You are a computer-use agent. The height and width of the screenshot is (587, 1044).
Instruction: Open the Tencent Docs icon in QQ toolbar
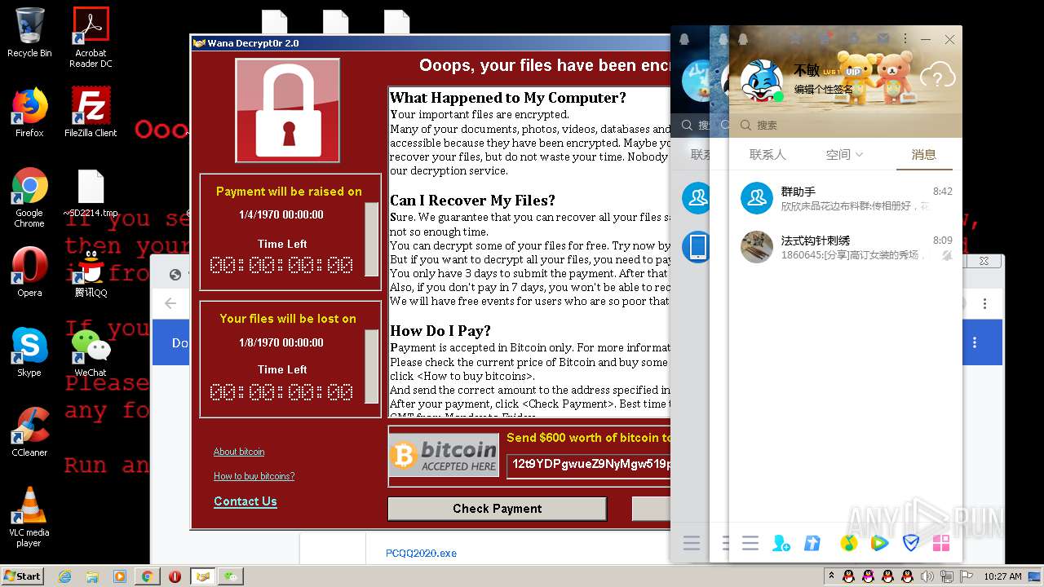[812, 543]
